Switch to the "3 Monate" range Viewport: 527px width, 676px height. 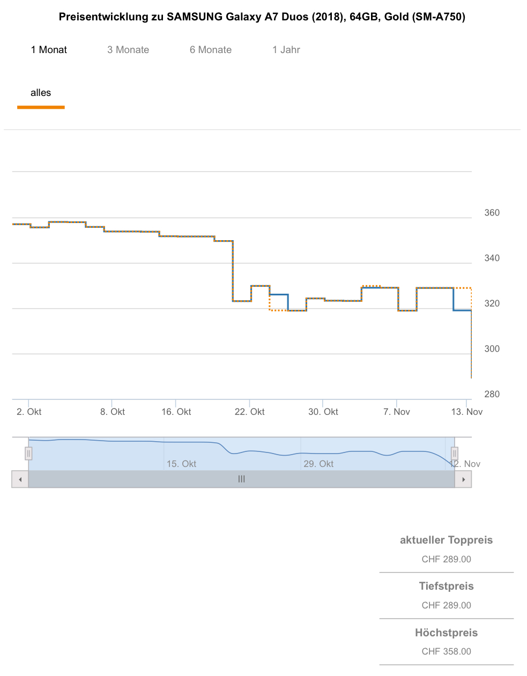(x=128, y=50)
